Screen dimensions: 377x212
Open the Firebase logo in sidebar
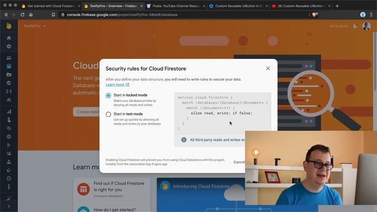coord(9,26)
